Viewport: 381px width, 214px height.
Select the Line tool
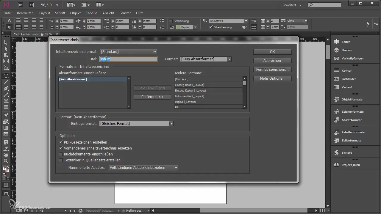coord(6,82)
